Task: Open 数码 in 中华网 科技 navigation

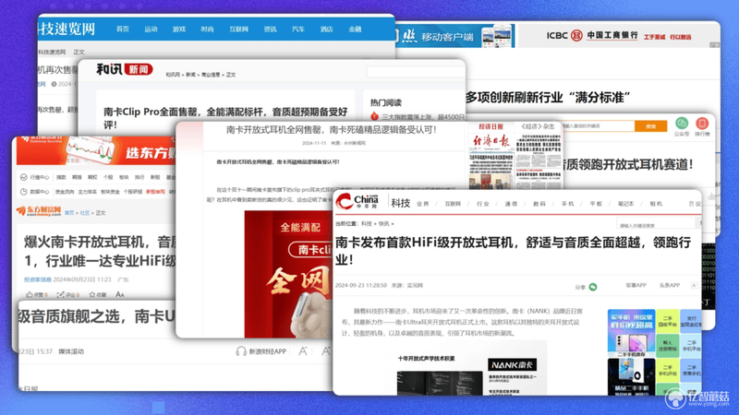Action: tap(539, 204)
